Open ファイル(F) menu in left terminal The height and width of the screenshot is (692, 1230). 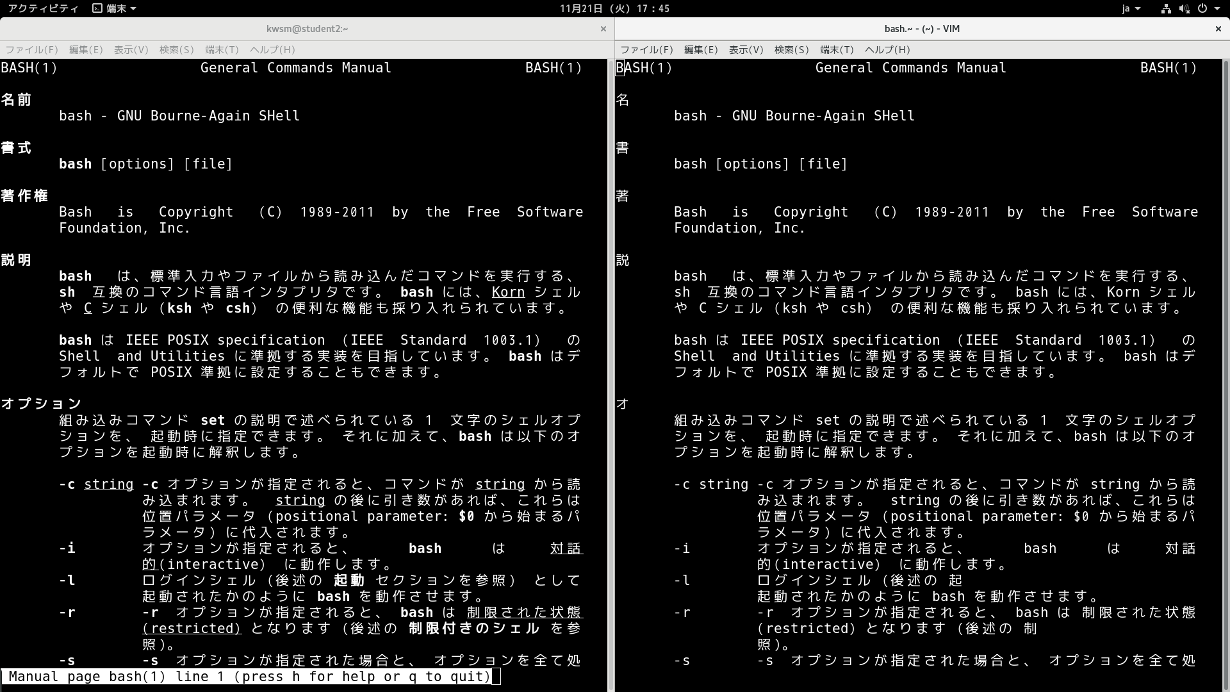pyautogui.click(x=31, y=49)
